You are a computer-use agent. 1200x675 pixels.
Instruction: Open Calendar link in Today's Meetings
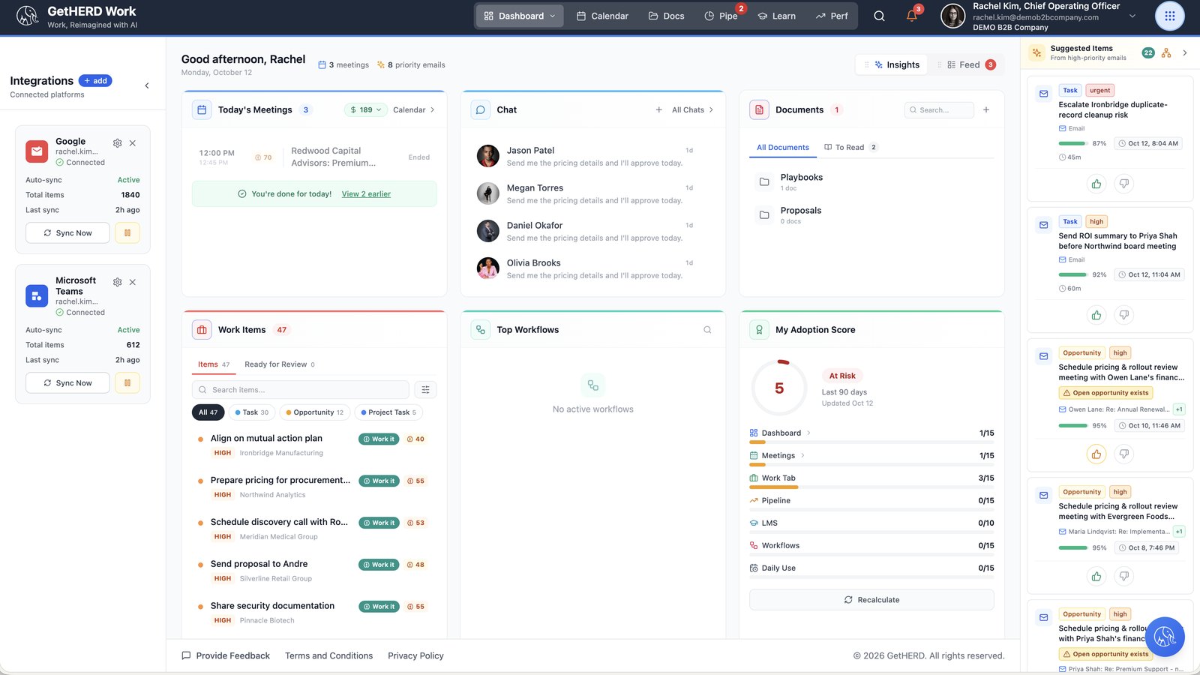(414, 109)
